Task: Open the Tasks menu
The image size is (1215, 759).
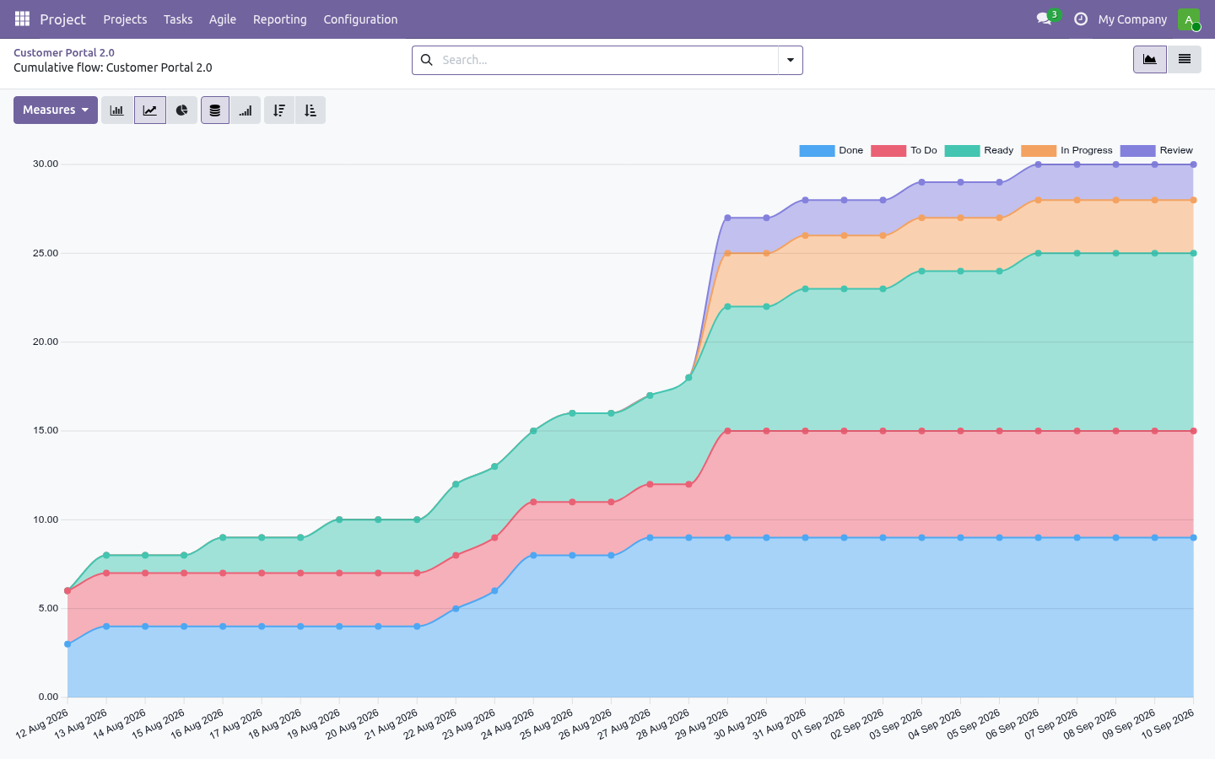Action: tap(178, 19)
